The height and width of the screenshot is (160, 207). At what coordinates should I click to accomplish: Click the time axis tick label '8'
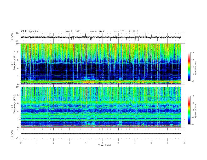tap(151, 143)
